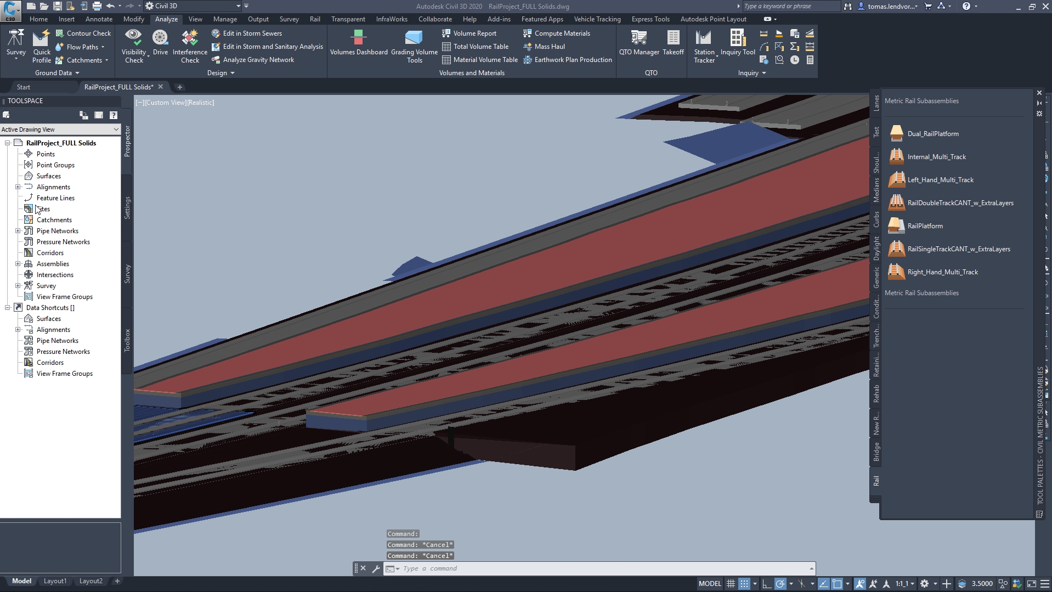
Task: Run an Interference Check
Action: (x=190, y=44)
